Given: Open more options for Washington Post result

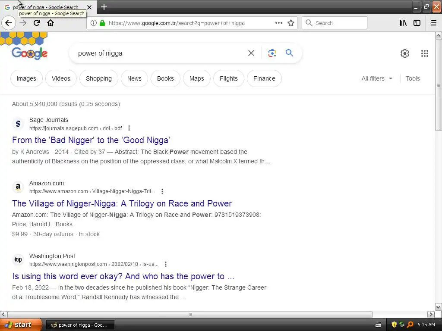Looking at the screenshot, I should 166,264.
